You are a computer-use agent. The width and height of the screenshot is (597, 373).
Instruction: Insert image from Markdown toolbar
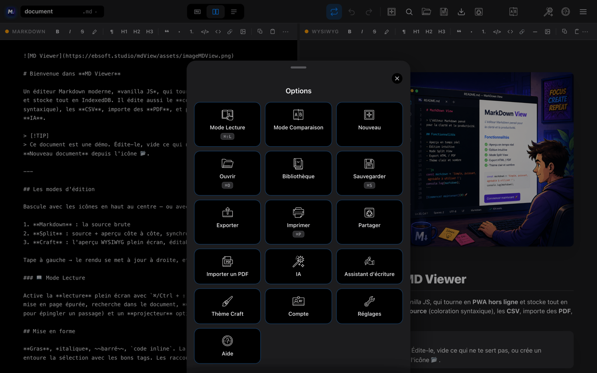[x=243, y=31]
